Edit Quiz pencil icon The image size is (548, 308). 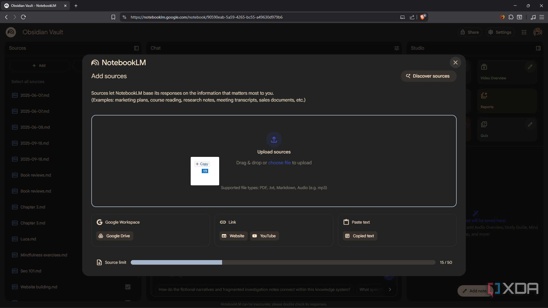click(530, 124)
